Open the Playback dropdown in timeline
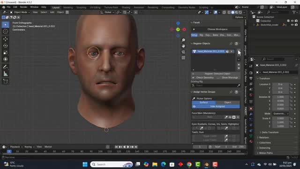This screenshot has height=169, width=300. [x=16, y=147]
